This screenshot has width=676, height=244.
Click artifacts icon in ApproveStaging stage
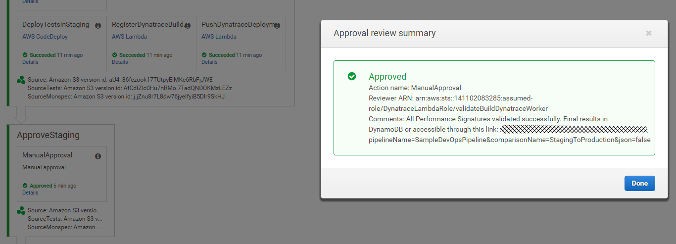pyautogui.click(x=21, y=210)
